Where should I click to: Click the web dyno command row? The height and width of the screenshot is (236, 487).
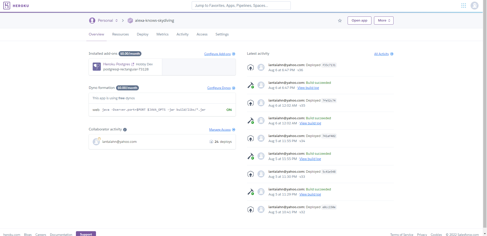162,110
